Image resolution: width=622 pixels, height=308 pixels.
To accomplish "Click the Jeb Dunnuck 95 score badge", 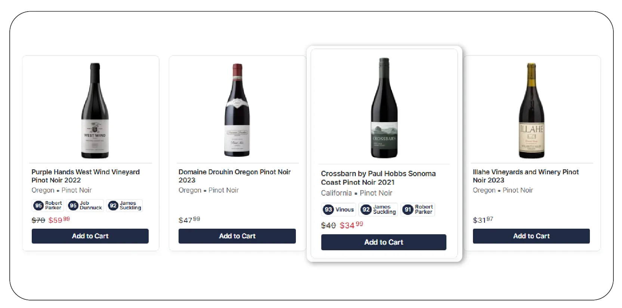I will tap(85, 206).
